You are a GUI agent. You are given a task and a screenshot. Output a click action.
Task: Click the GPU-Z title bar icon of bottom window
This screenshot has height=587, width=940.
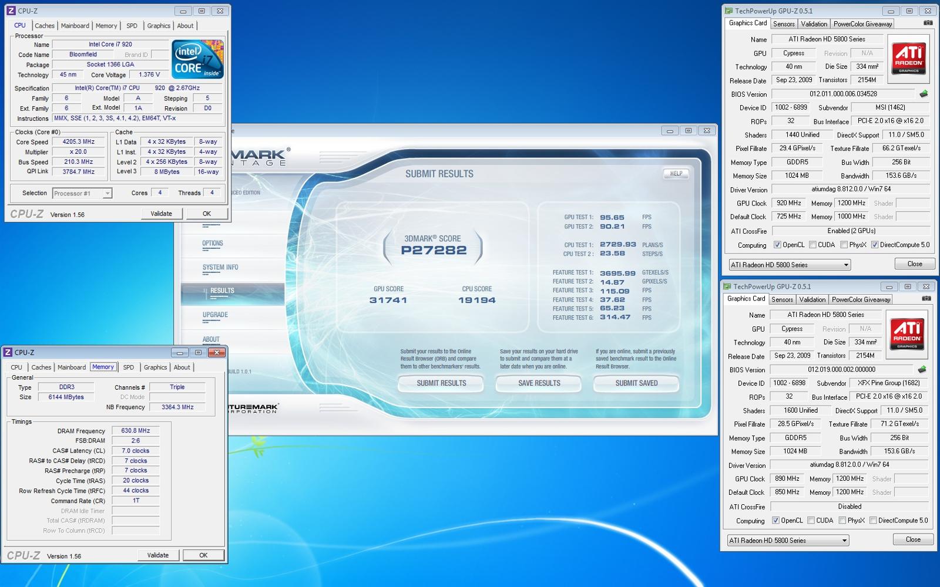point(727,286)
